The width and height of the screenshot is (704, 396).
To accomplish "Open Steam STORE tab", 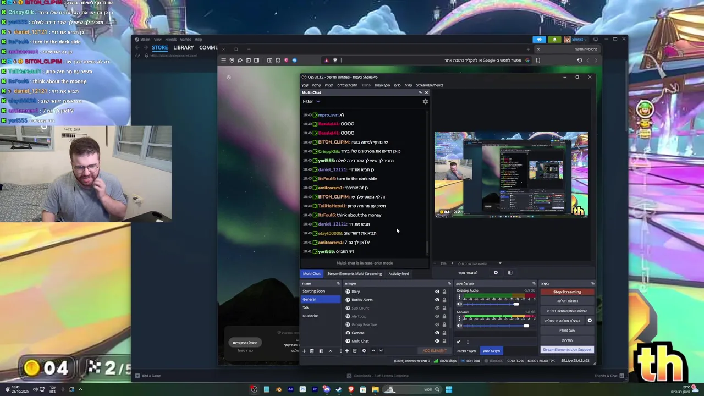I will point(159,48).
